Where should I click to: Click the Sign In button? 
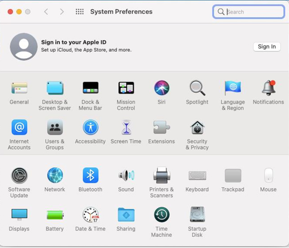coord(267,47)
